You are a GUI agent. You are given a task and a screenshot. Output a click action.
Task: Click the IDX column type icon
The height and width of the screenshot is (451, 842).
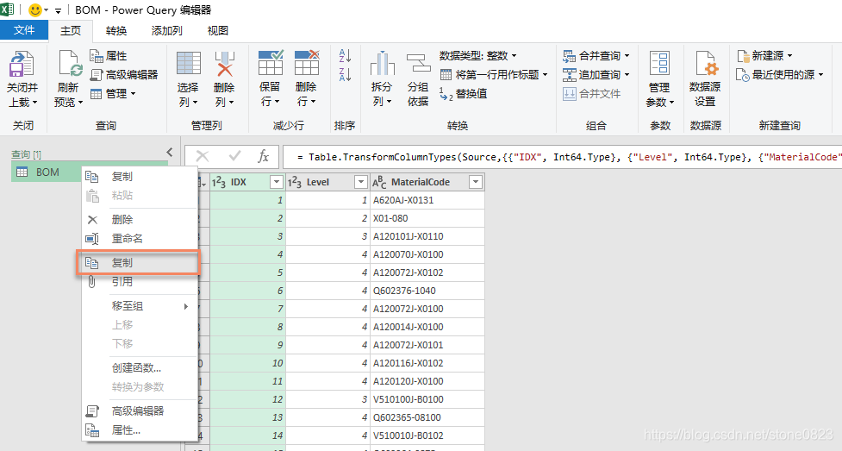219,182
